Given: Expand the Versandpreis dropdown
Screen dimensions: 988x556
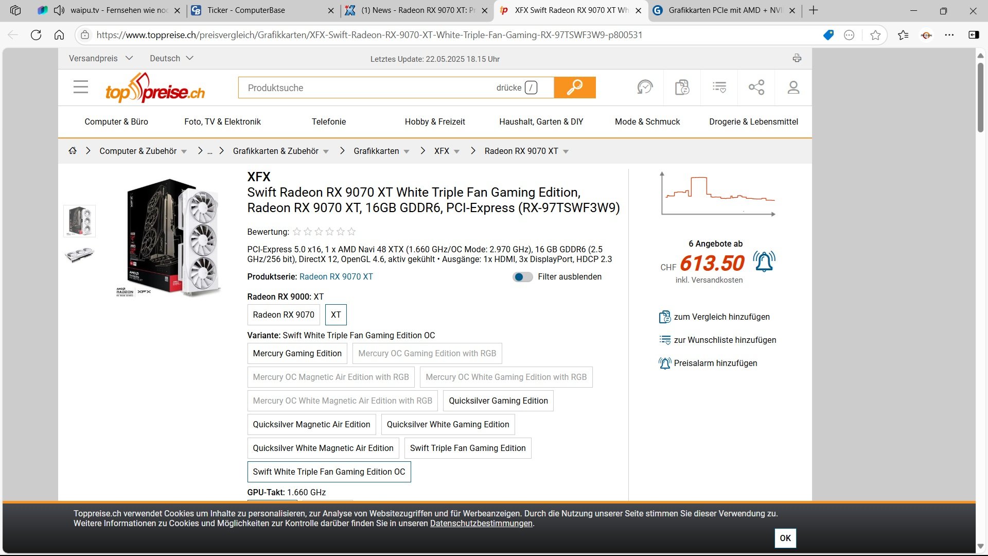Looking at the screenshot, I should pos(101,58).
